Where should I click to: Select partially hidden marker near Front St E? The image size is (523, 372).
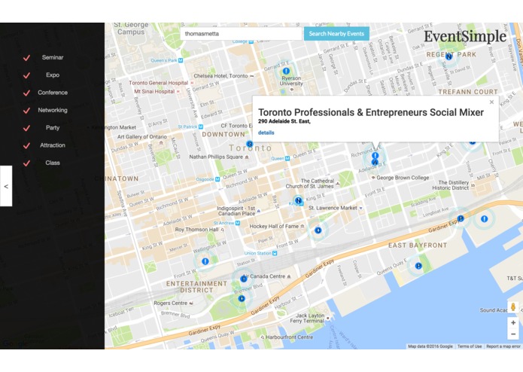click(472, 142)
